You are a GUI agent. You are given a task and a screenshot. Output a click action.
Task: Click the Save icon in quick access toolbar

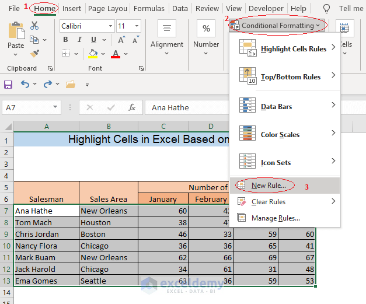click(x=8, y=85)
